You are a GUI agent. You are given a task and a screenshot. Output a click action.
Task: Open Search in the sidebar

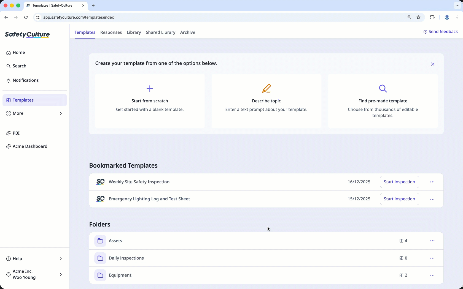pos(35,66)
